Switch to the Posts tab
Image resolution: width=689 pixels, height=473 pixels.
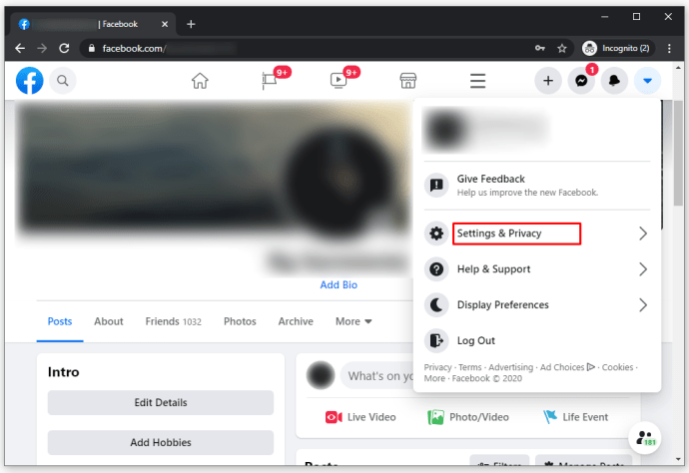[60, 321]
